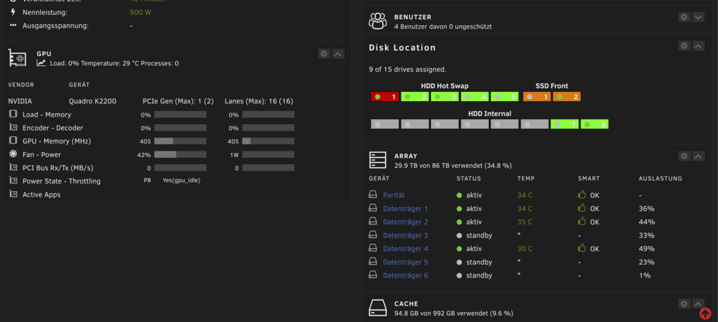This screenshot has height=322, width=718.
Task: Open GPU panel settings gear
Action: point(325,54)
